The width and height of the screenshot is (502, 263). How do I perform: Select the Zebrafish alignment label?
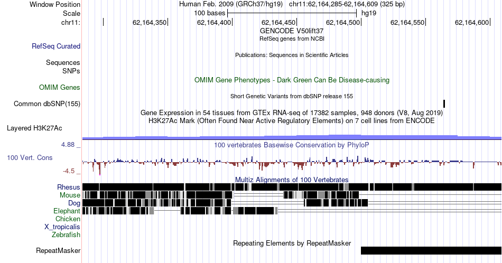coord(66,234)
